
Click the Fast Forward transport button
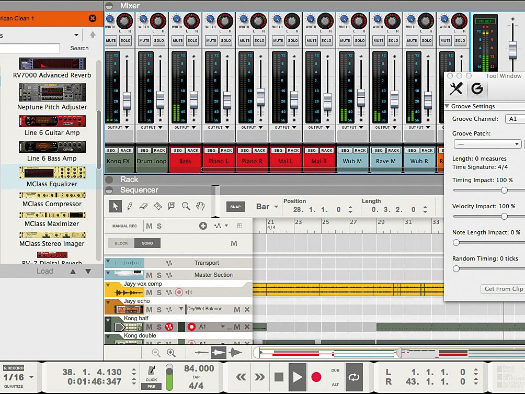(259, 377)
